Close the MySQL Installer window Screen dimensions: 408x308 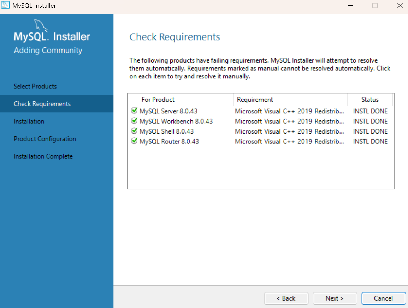point(400,5)
